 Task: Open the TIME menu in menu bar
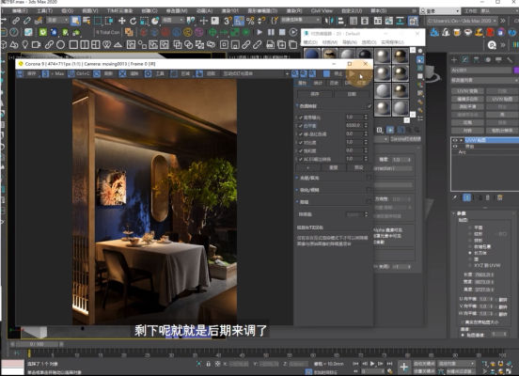point(119,11)
